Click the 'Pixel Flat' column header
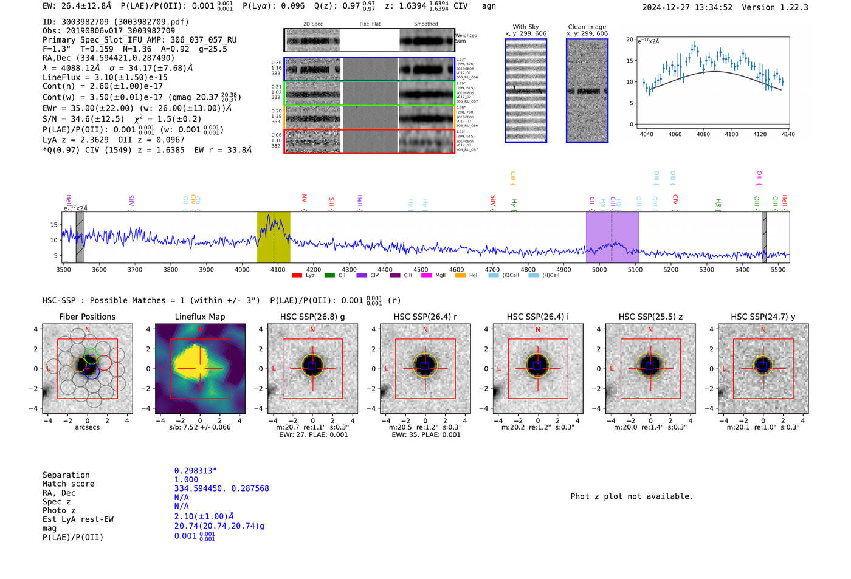The image size is (851, 579). coord(370,24)
